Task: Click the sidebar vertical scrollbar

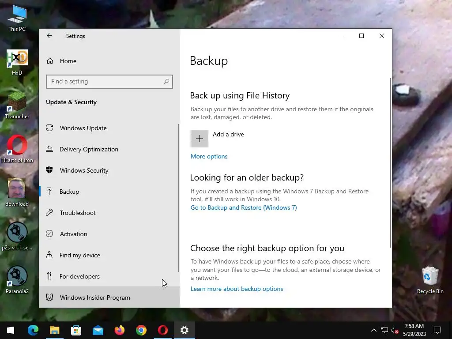Action: point(179,198)
